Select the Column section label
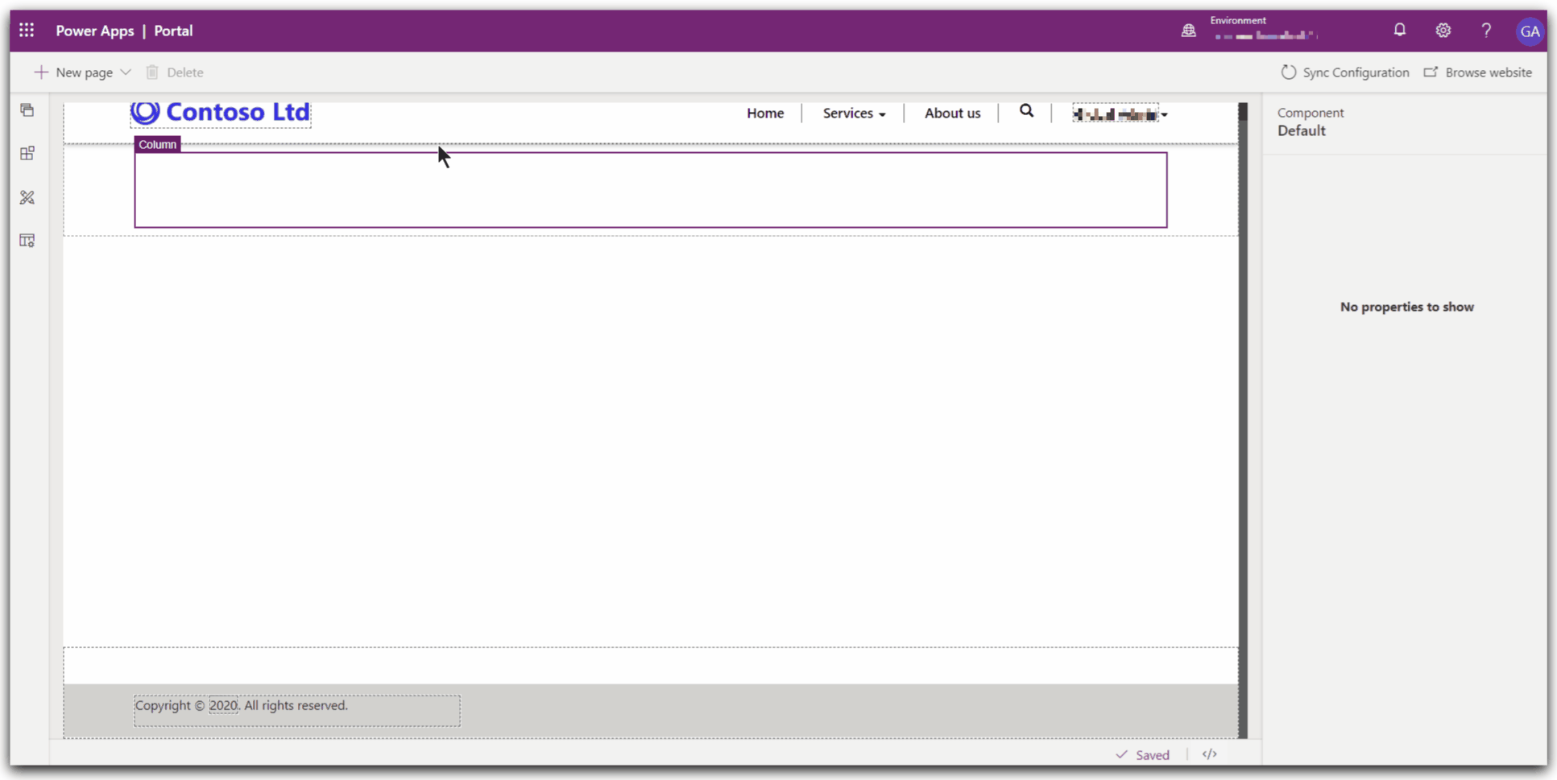This screenshot has height=780, width=1557. coord(157,144)
